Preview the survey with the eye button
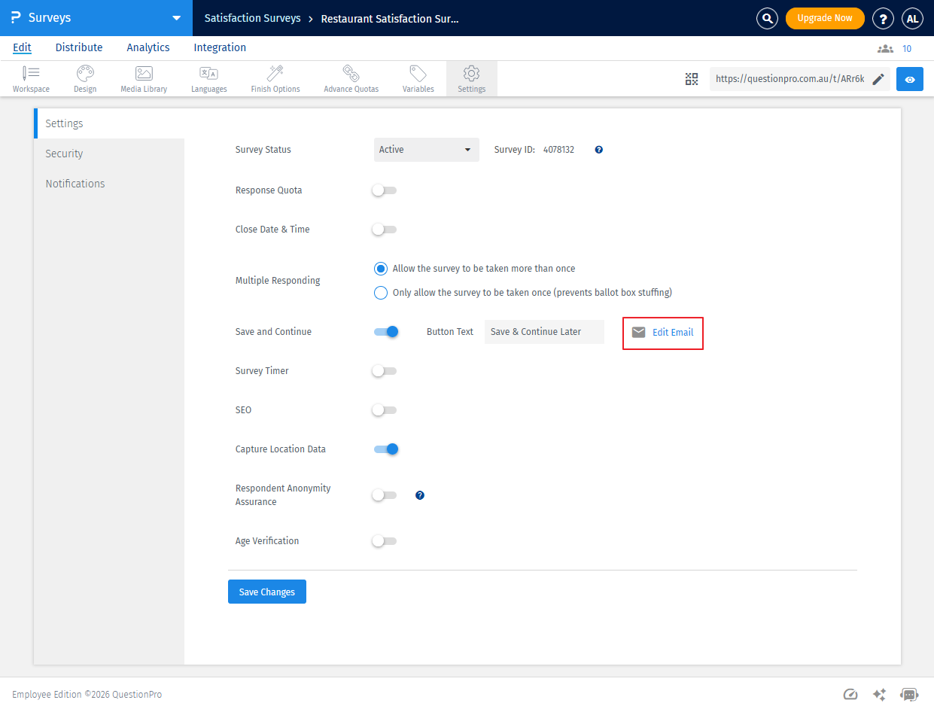934x709 pixels. [909, 78]
